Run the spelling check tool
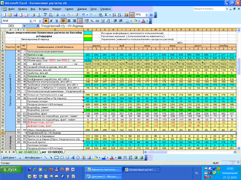 [45, 15]
